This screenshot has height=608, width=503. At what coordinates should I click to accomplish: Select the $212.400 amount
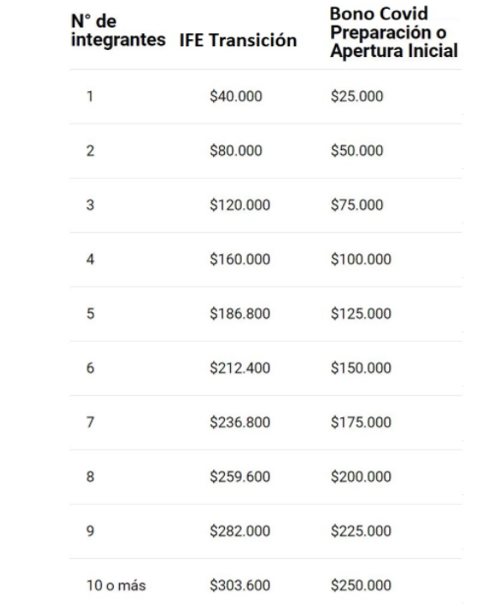tap(240, 368)
